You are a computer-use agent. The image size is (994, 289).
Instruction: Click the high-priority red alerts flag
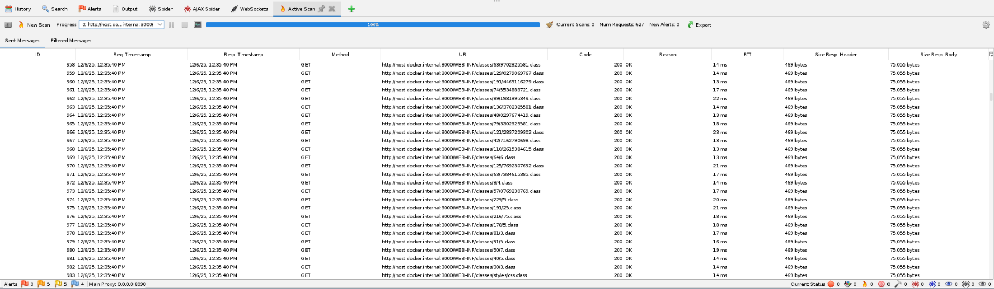coord(24,284)
